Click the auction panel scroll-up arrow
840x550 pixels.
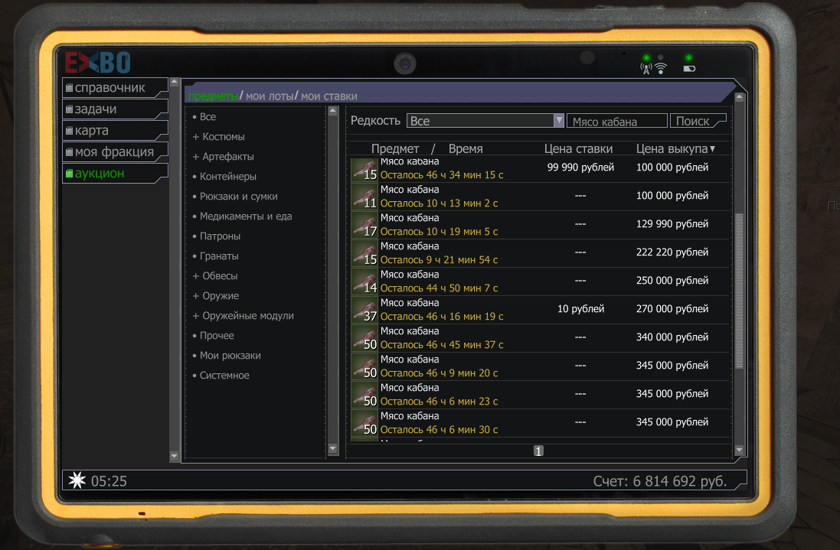coord(739,97)
